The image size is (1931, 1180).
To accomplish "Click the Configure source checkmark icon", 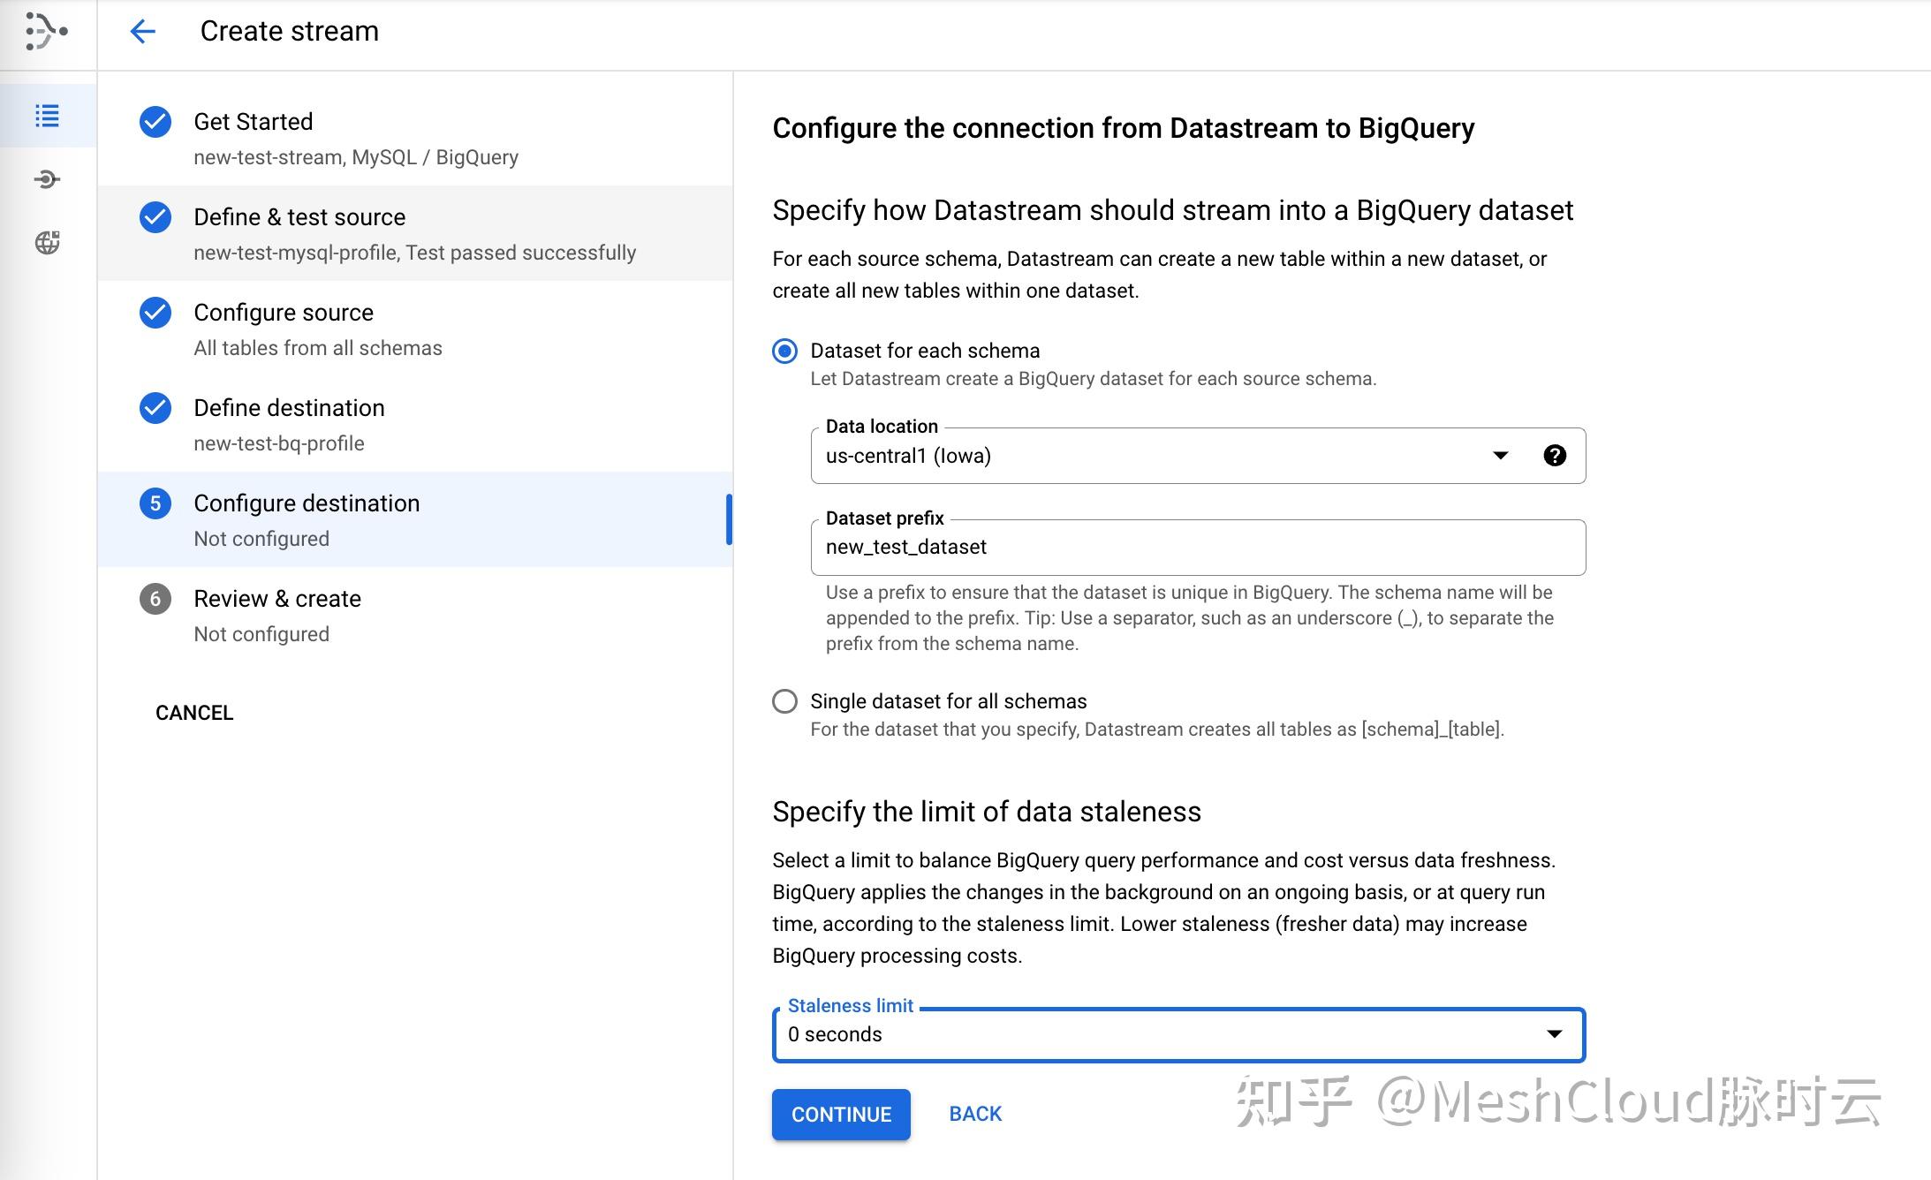I will (155, 314).
